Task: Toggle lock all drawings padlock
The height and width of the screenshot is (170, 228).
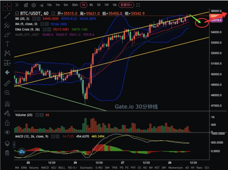Action: point(7,123)
